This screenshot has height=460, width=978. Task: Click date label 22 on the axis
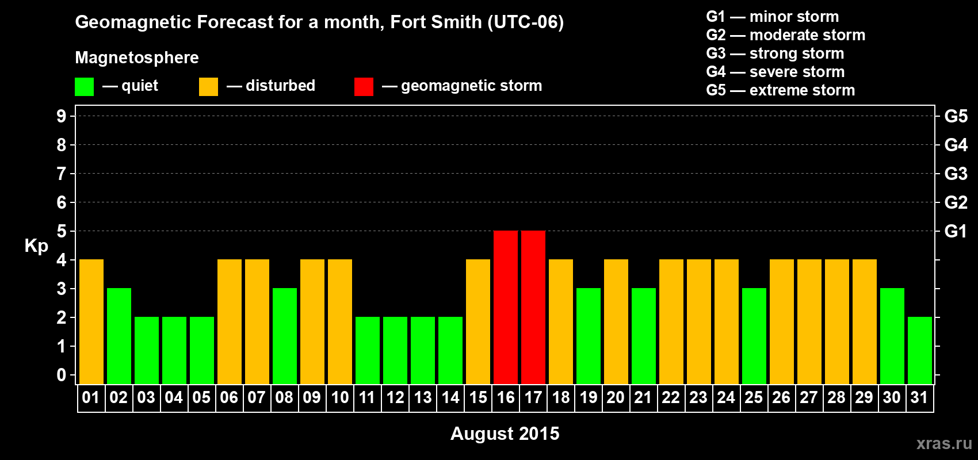coord(671,397)
